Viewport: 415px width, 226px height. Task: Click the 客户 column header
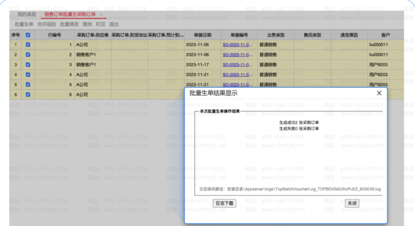386,35
